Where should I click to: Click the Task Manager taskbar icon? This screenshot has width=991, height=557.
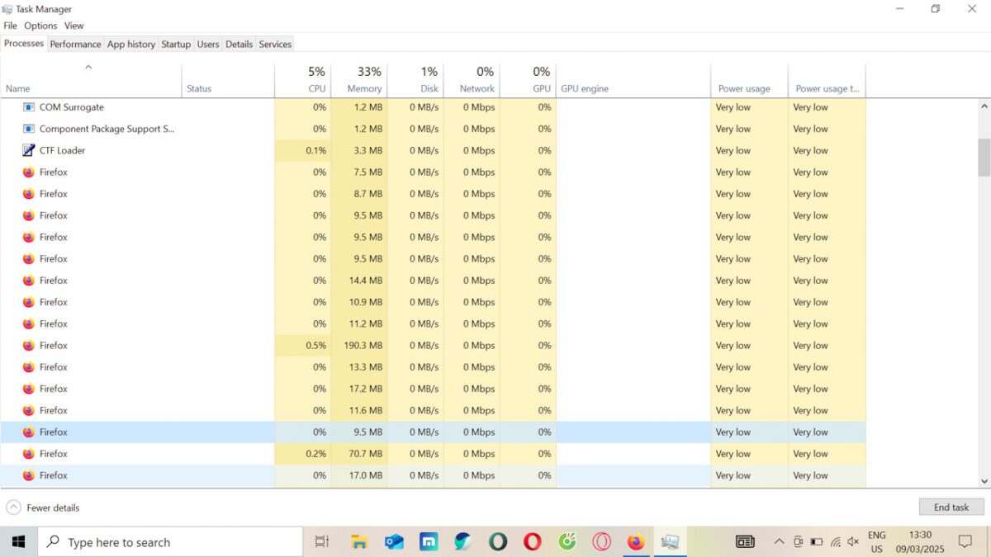pos(670,542)
